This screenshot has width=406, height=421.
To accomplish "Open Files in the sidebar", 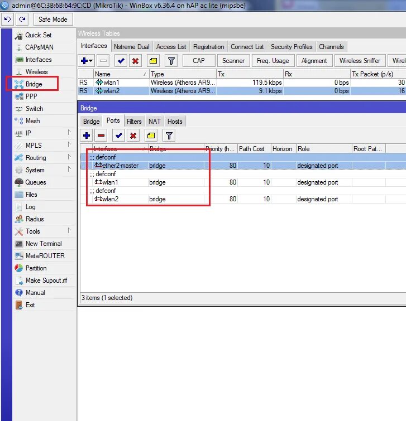I will tap(31, 195).
